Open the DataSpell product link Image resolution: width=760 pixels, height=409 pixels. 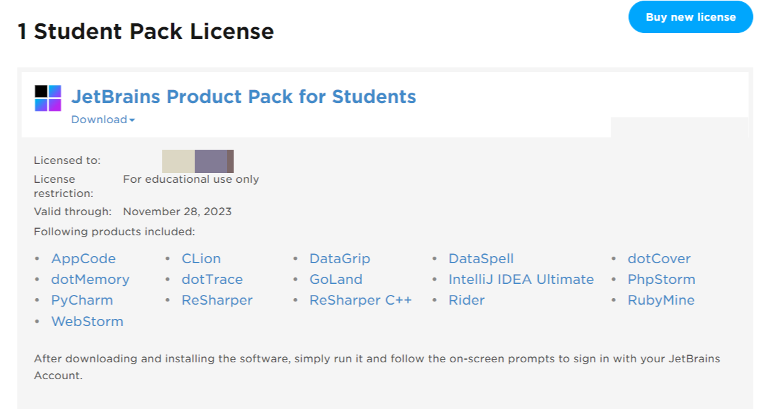(481, 259)
